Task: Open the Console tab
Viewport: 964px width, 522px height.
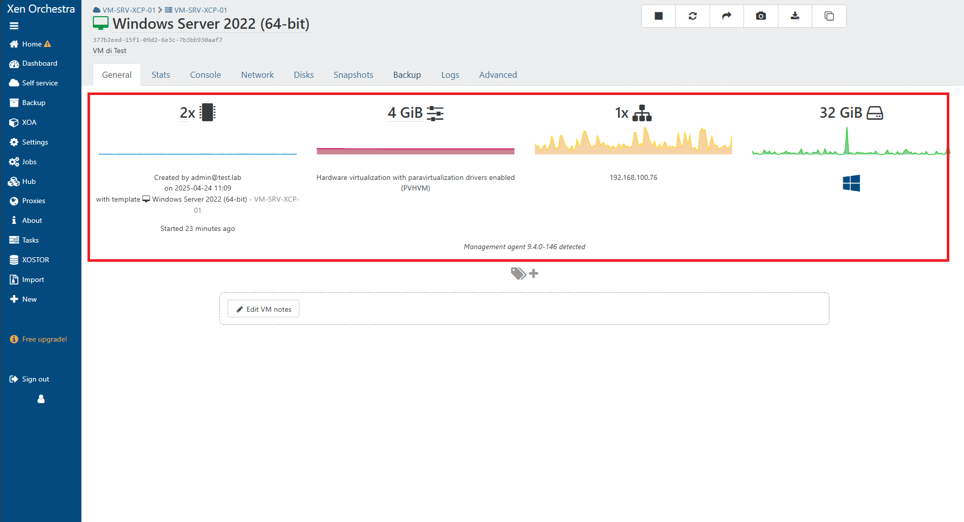Action: 205,75
